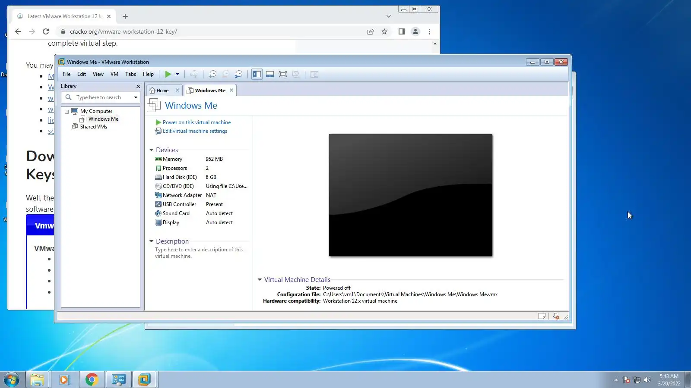
Task: Select Windows Me in the library tree
Action: pos(103,119)
